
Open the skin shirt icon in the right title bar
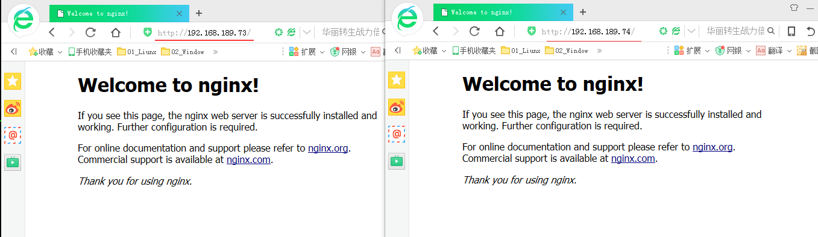pos(794,8)
